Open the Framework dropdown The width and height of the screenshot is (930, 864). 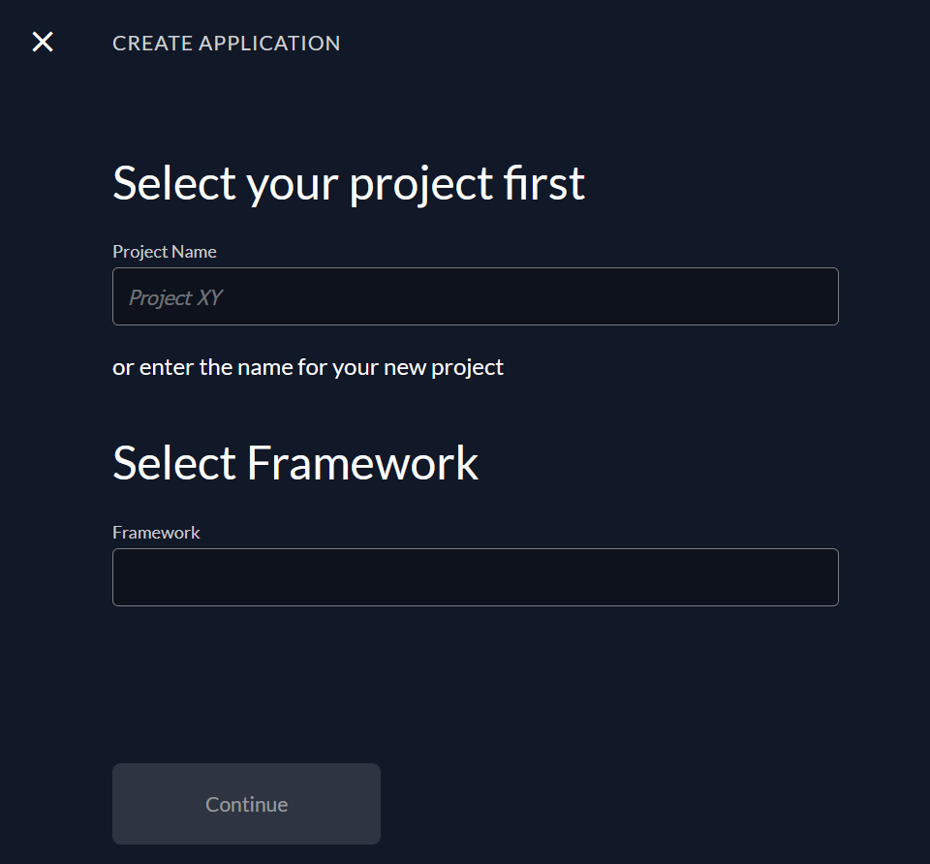(475, 577)
